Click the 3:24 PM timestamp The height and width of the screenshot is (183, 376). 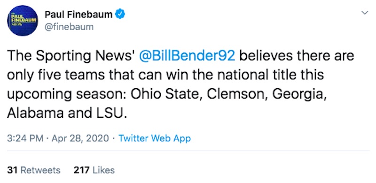click(x=25, y=138)
